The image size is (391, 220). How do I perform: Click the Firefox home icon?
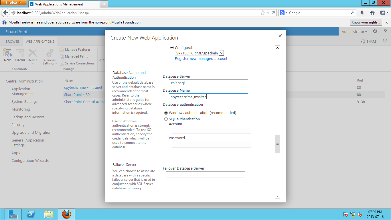pos(372,13)
